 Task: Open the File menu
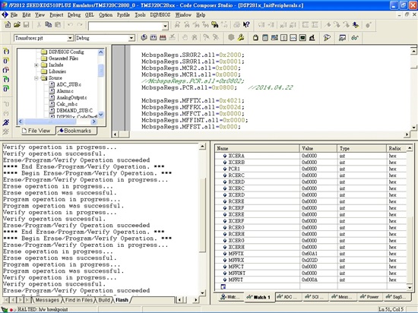[x=14, y=15]
